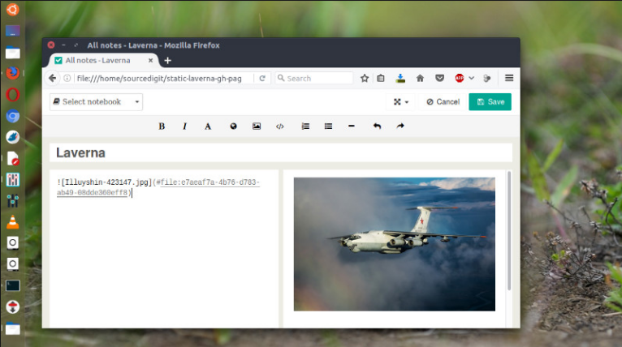Show site information icon in address bar
Image resolution: width=622 pixels, height=347 pixels.
67,78
